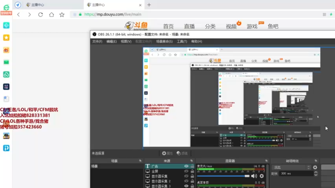Select 场景 in the scenes list
The height and width of the screenshot is (188, 335).
pos(117,166)
